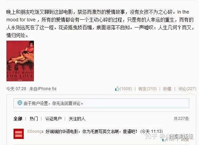
Task: Click the disabled reply notice box
Action: click(x=101, y=103)
